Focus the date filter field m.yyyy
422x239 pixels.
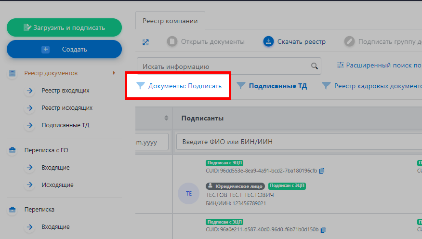152,142
